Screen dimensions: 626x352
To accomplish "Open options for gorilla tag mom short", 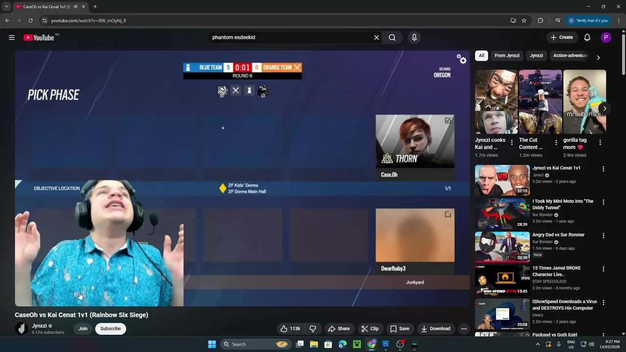I will click(600, 143).
